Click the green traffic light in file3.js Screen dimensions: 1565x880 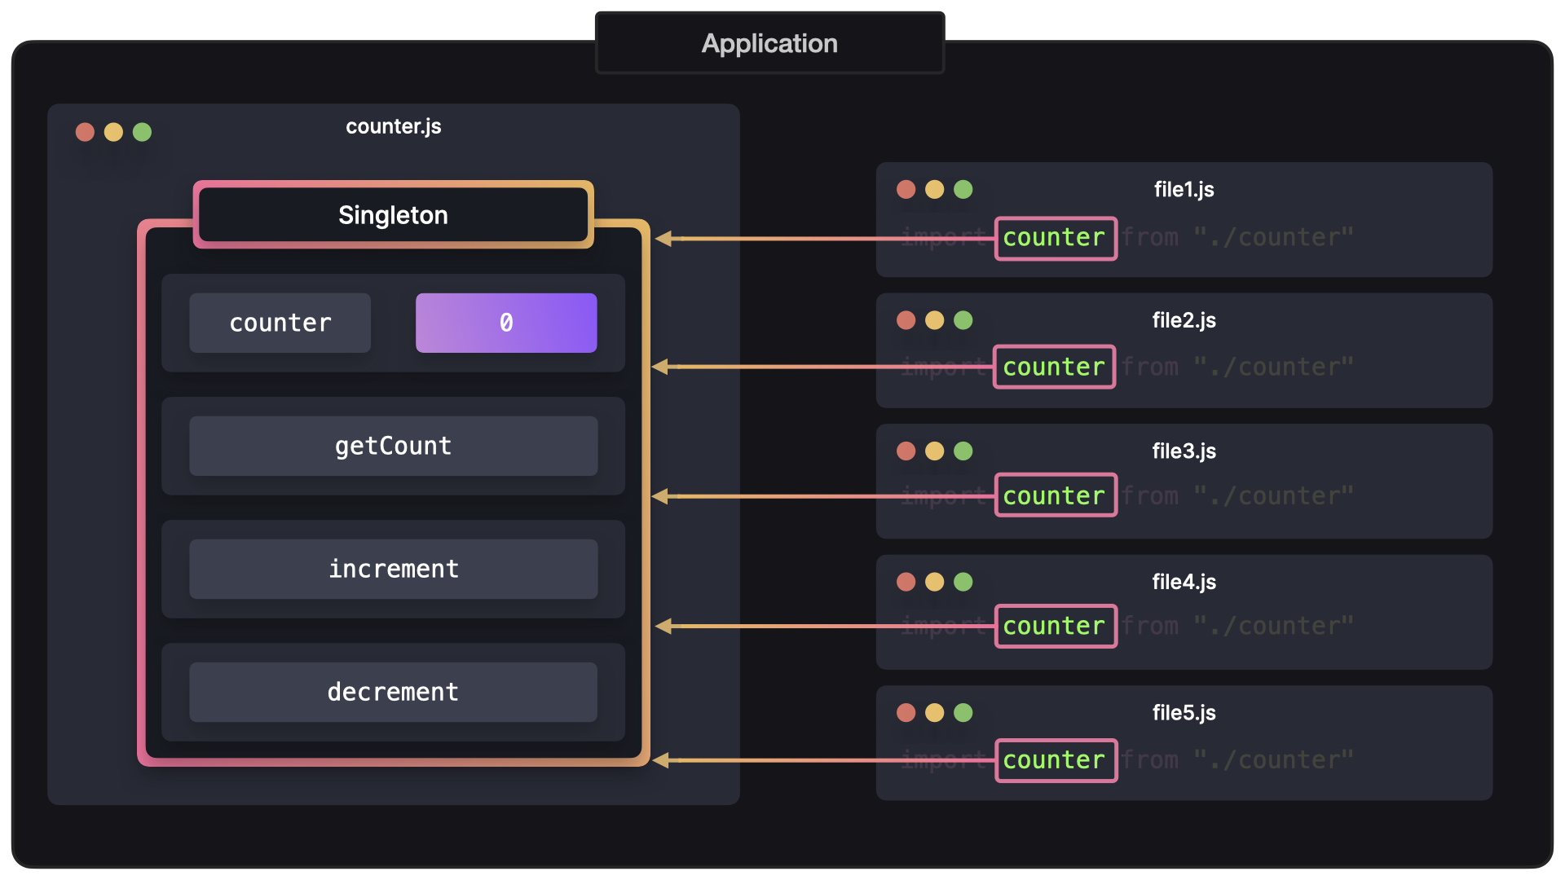point(960,451)
